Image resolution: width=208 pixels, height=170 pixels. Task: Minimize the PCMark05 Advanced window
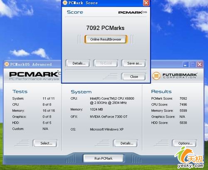(x=186, y=64)
